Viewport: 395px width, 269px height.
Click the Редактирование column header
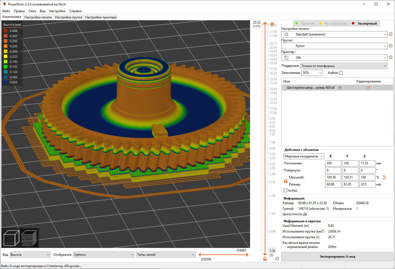click(x=368, y=81)
